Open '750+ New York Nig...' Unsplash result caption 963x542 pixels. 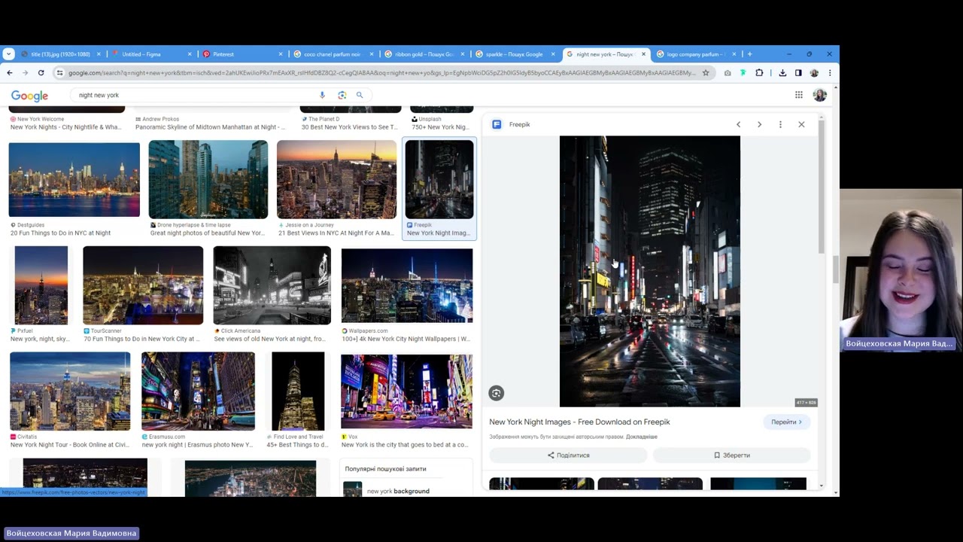pyautogui.click(x=441, y=127)
